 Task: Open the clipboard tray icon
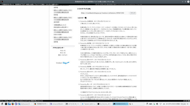click(147, 104)
